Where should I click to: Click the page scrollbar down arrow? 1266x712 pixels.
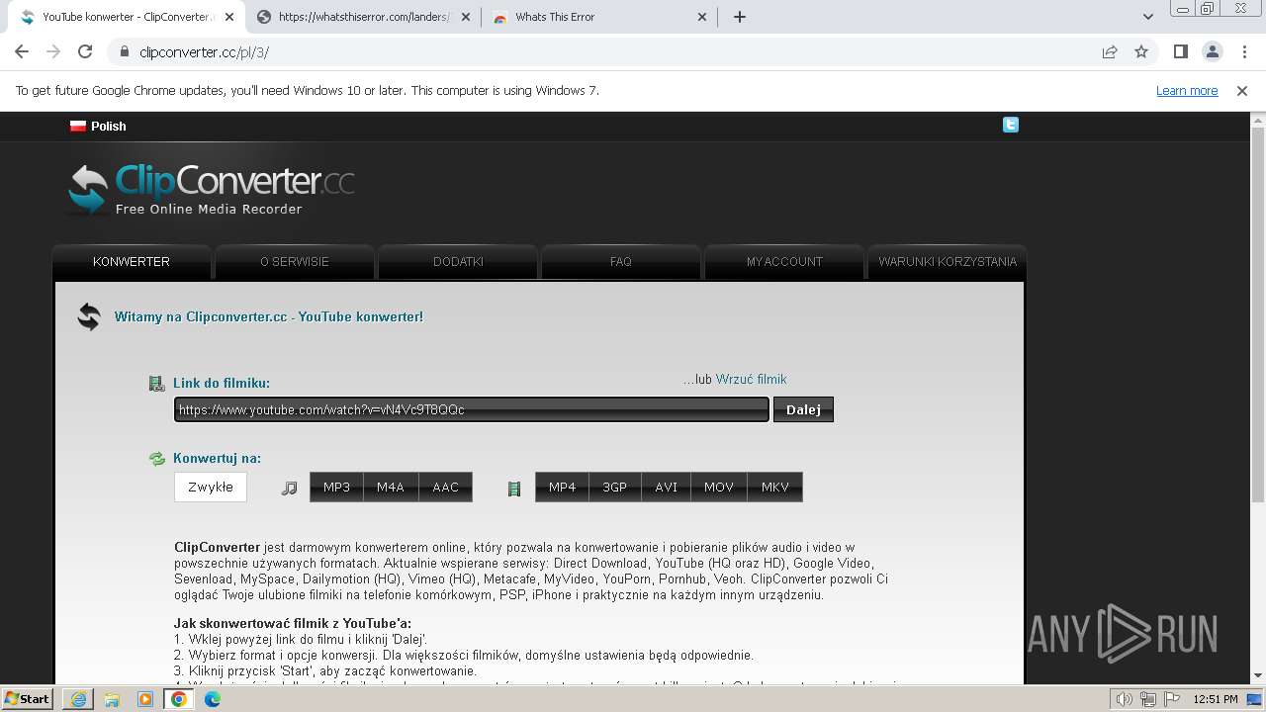[x=1258, y=675]
